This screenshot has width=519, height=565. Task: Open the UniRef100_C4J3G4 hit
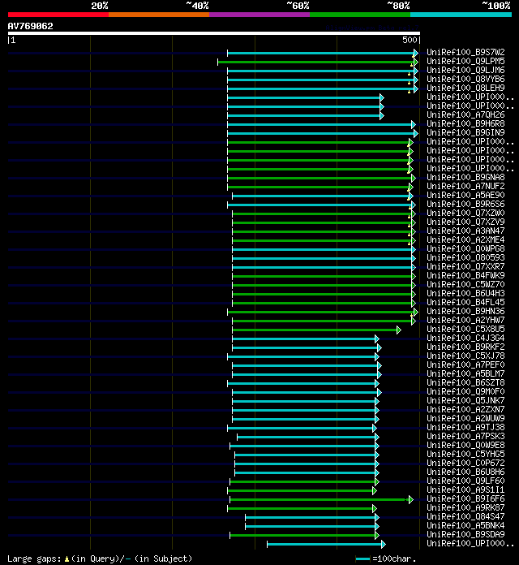pos(465,338)
